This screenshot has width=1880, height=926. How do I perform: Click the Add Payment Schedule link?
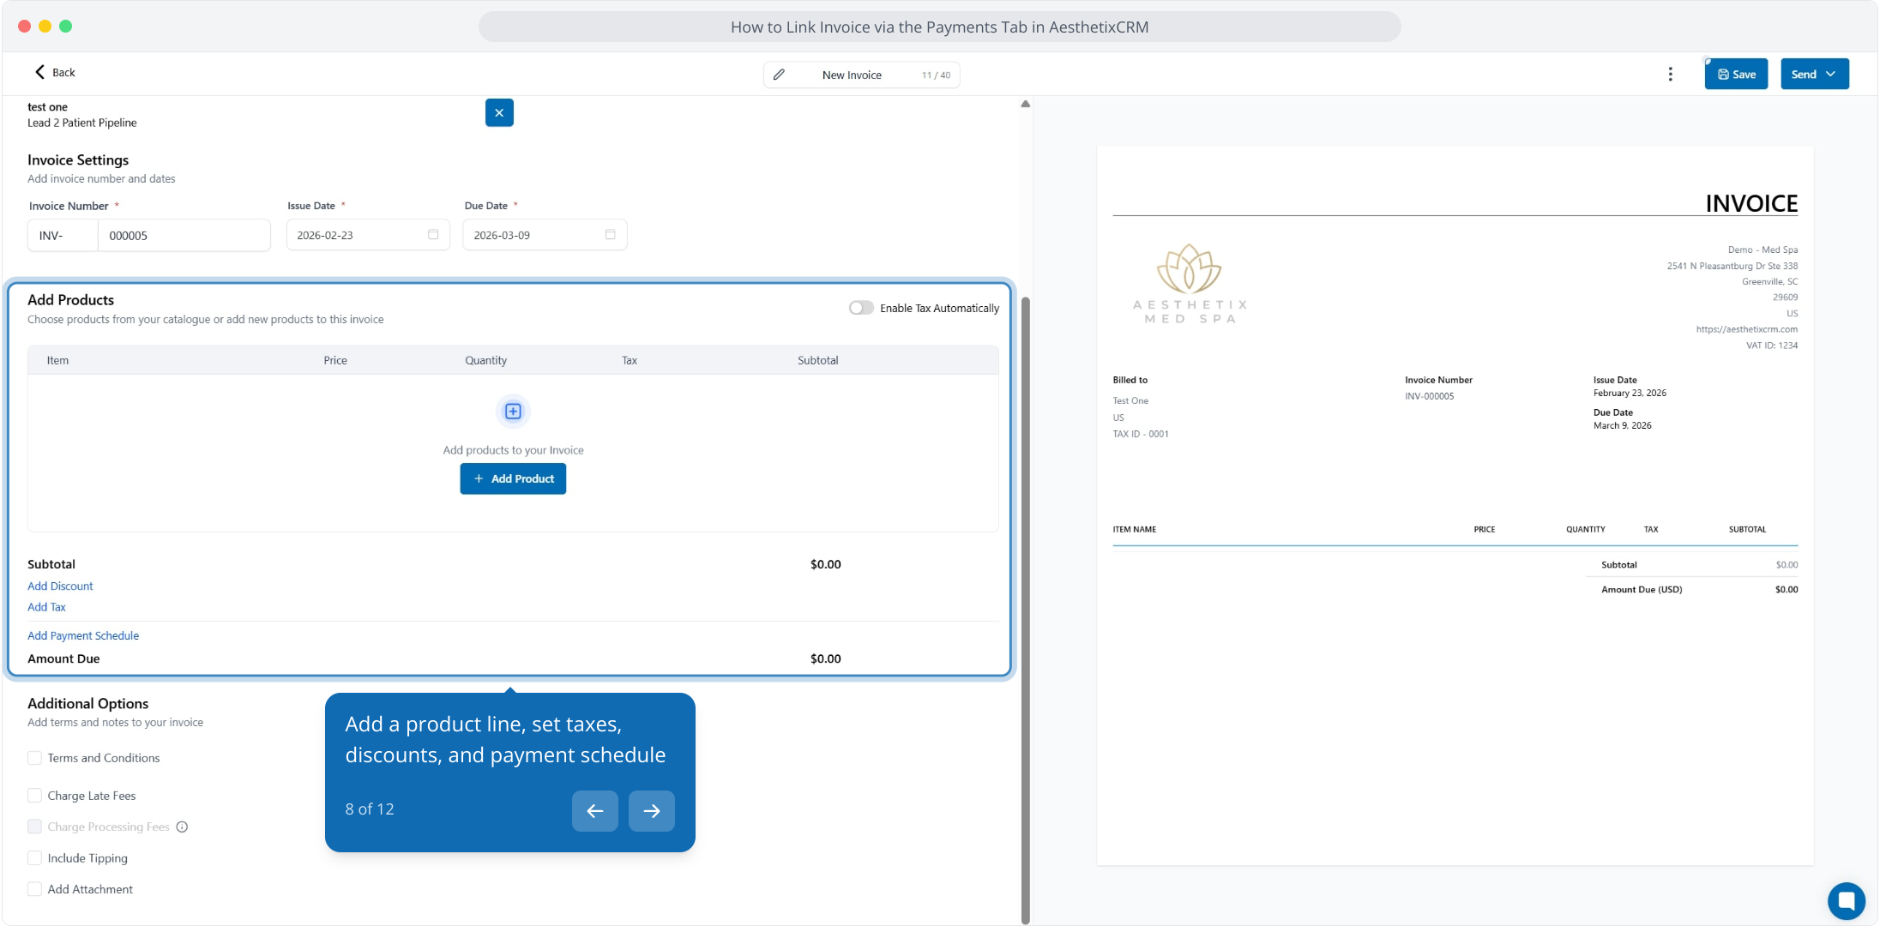pyautogui.click(x=83, y=636)
